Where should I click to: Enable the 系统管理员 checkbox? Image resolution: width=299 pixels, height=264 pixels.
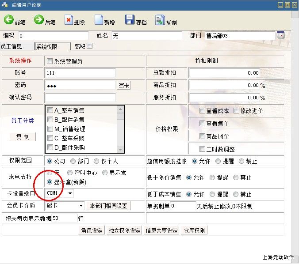click(x=50, y=61)
